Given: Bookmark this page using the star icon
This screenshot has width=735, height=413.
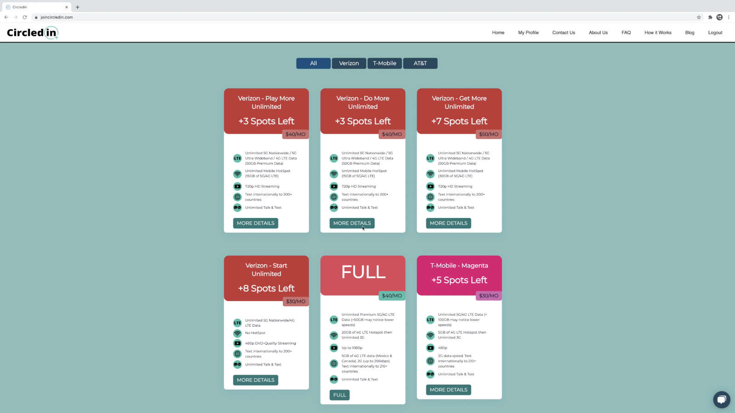Looking at the screenshot, I should tap(699, 17).
